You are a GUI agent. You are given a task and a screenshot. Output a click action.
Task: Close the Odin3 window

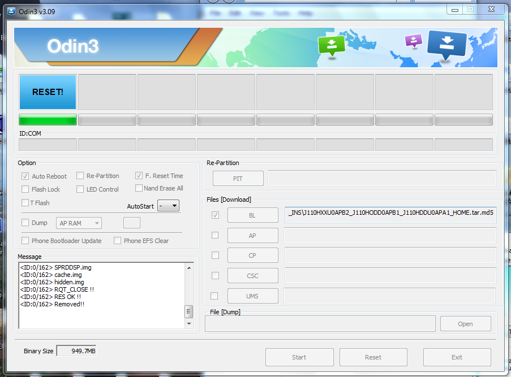coord(491,10)
